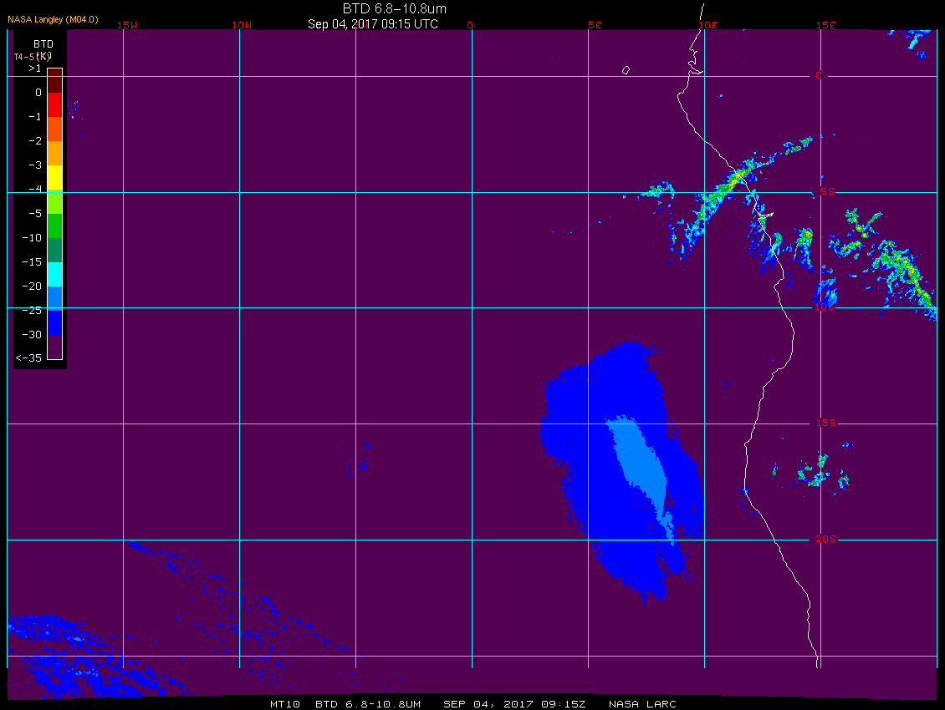Click the MT10 text in the footer
945x710 pixels.
point(285,704)
